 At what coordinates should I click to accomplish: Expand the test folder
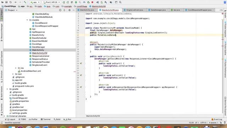(13, 74)
